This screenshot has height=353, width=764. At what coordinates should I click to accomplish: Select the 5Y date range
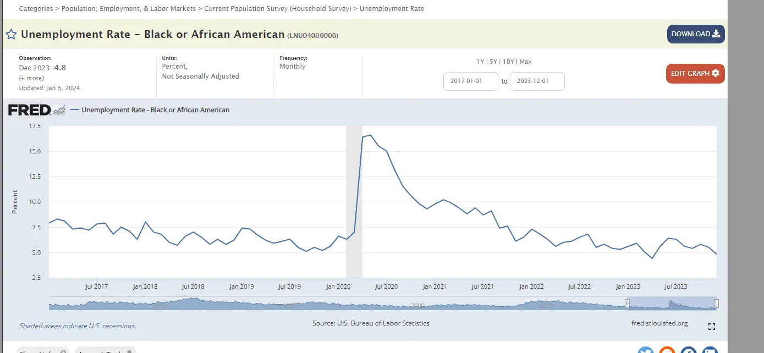493,62
